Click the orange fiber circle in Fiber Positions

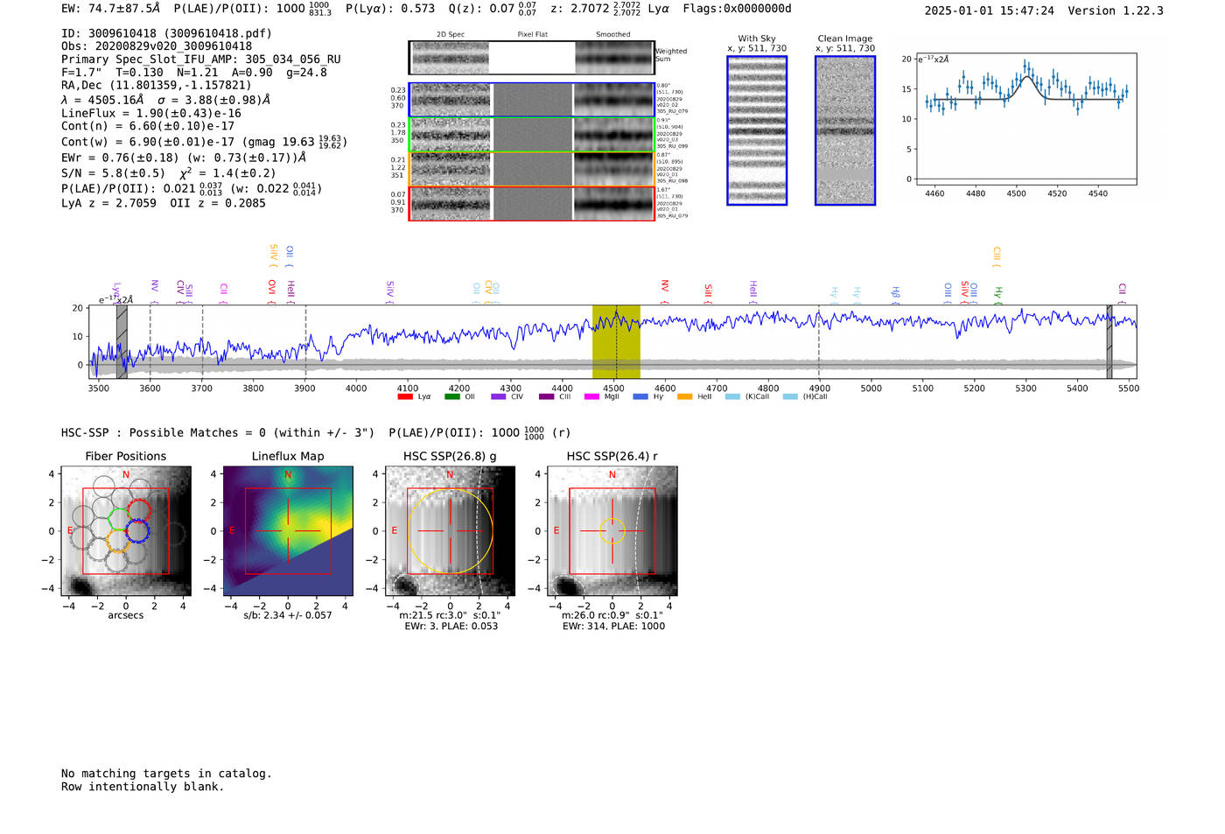[119, 540]
